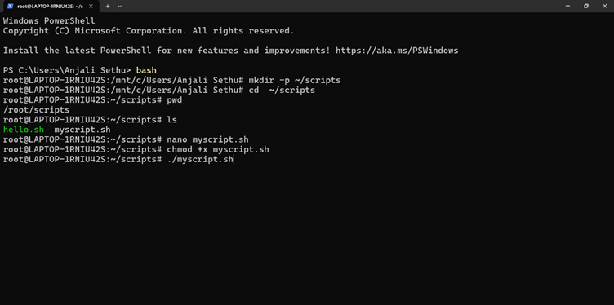Click the Windows PowerShell header text
Image resolution: width=614 pixels, height=305 pixels.
point(49,20)
